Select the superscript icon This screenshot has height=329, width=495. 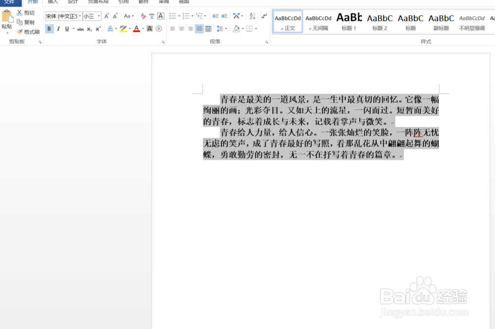(x=98, y=29)
